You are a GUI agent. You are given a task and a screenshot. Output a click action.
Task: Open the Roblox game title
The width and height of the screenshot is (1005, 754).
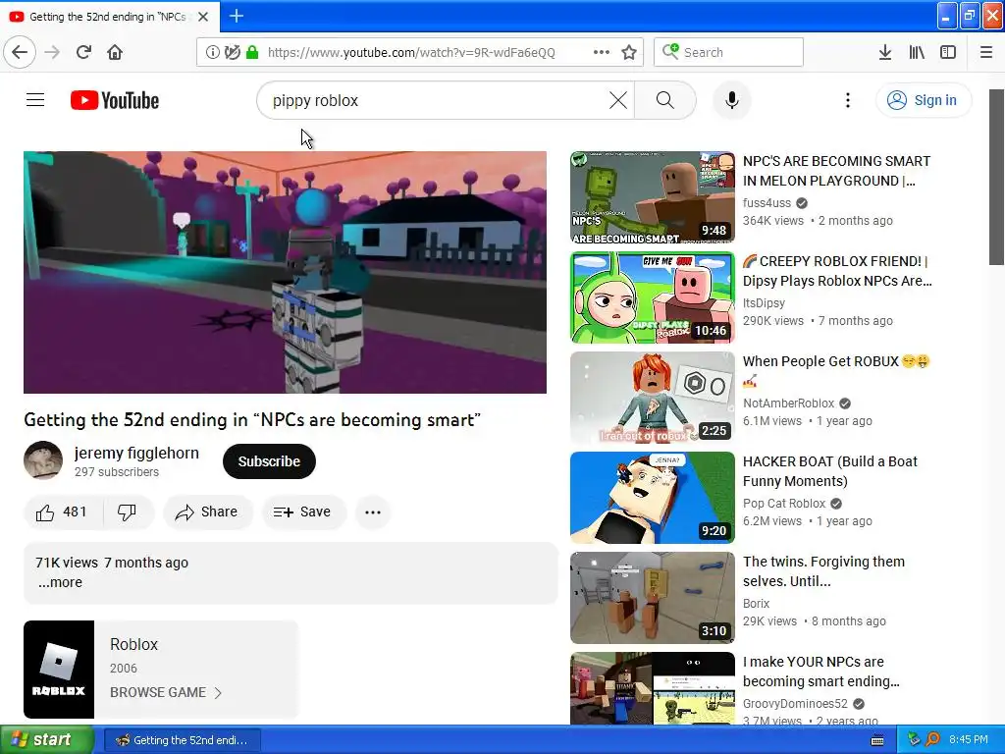[133, 644]
